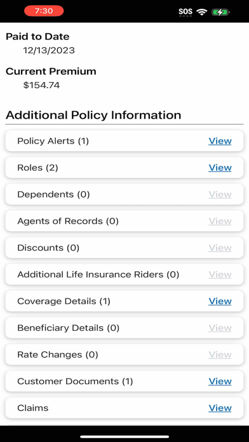
Task: View Coverage Details information
Action: tap(220, 302)
